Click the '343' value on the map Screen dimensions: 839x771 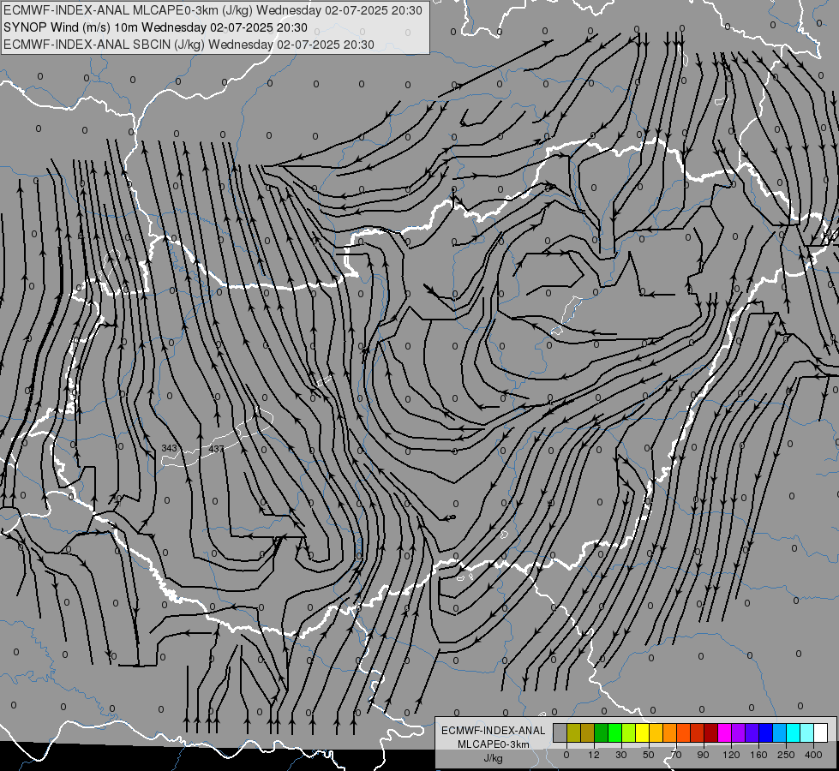click(x=169, y=448)
